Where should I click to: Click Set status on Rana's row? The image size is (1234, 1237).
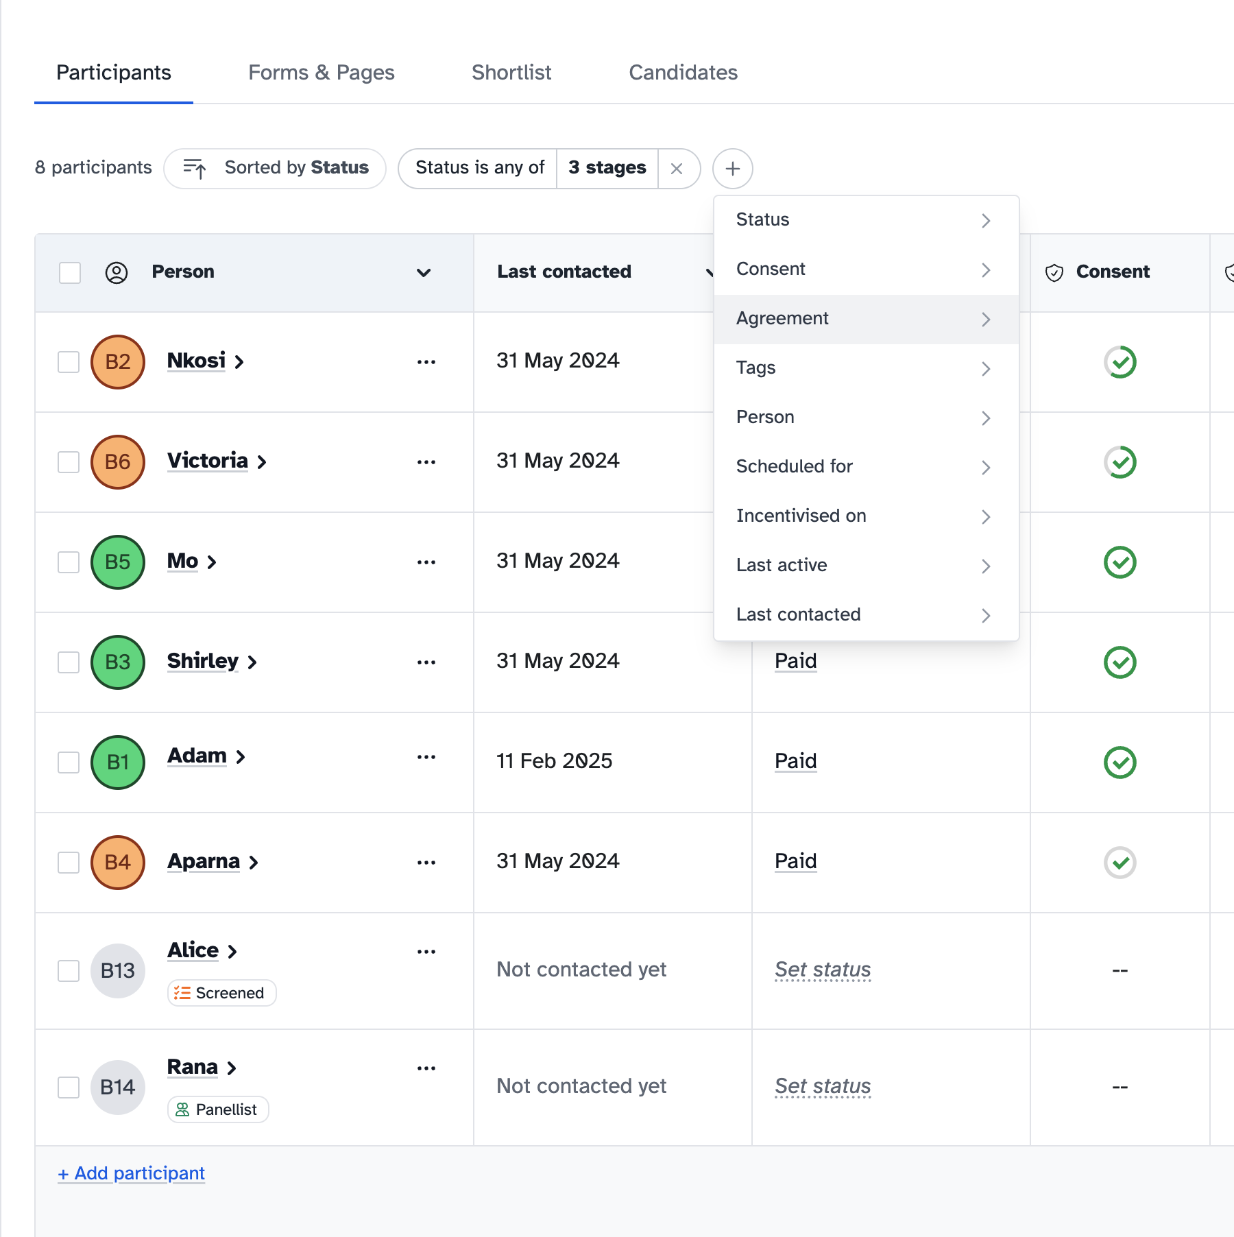[822, 1085]
